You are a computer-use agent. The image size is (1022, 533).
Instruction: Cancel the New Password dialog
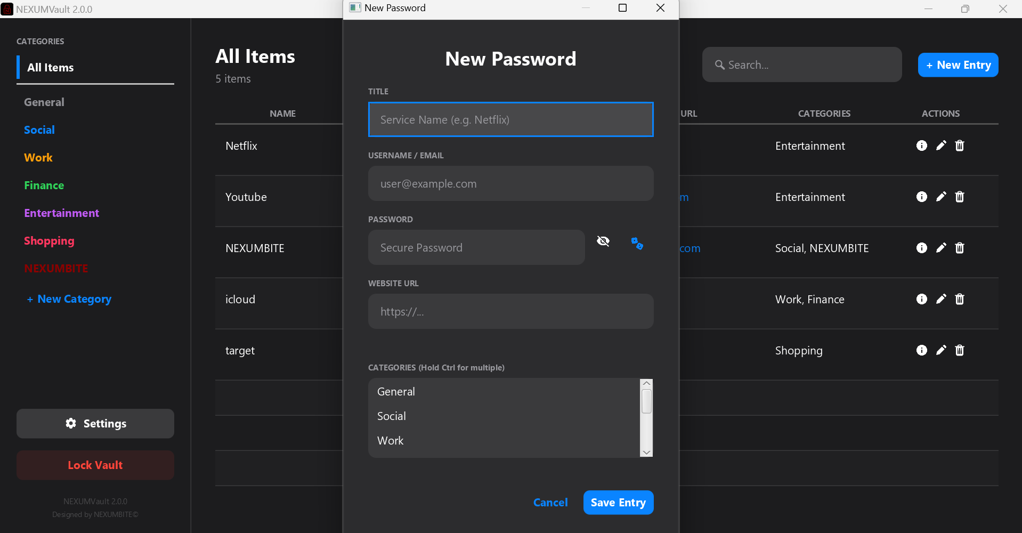(x=550, y=502)
